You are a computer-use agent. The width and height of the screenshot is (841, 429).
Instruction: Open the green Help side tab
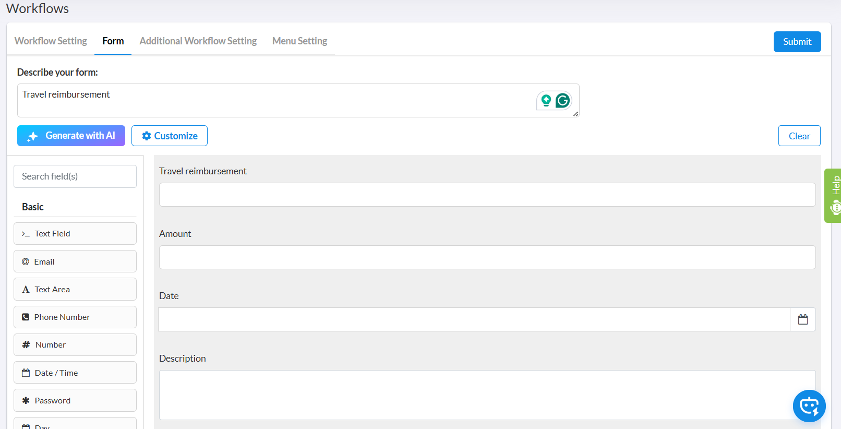[833, 196]
